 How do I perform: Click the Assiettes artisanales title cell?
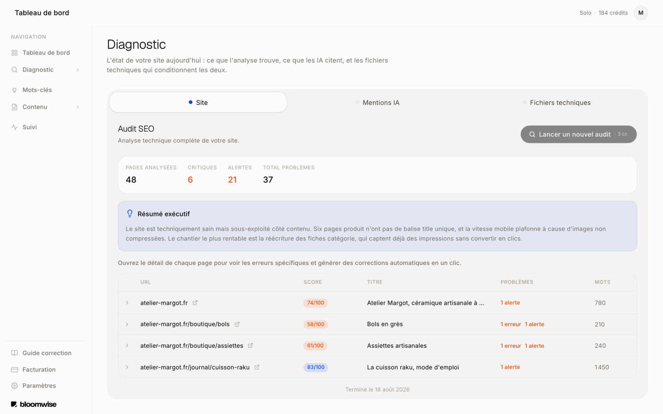[397, 346]
